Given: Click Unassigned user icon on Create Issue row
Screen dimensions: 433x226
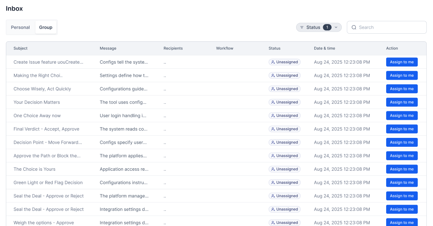Looking at the screenshot, I should [x=273, y=62].
